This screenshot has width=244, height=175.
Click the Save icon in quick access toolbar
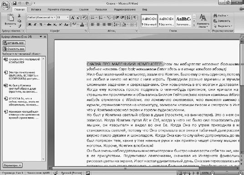[15, 3]
